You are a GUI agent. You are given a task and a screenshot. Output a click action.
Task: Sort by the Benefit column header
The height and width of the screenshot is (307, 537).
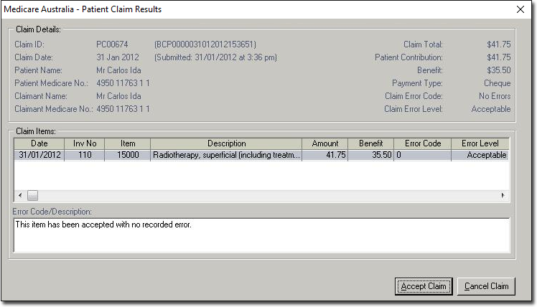tap(370, 143)
